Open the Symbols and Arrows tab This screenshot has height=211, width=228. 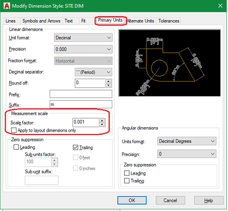pos(41,21)
